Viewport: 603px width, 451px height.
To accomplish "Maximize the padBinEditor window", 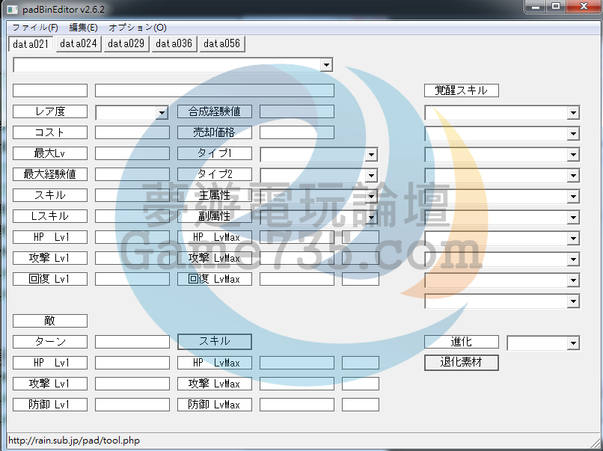I will [x=555, y=7].
